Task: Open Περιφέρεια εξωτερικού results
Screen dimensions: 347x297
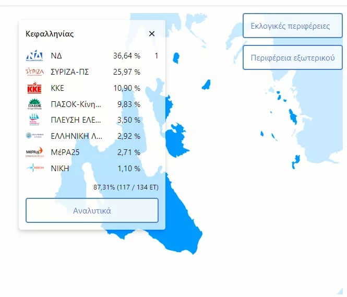Action: [293, 57]
